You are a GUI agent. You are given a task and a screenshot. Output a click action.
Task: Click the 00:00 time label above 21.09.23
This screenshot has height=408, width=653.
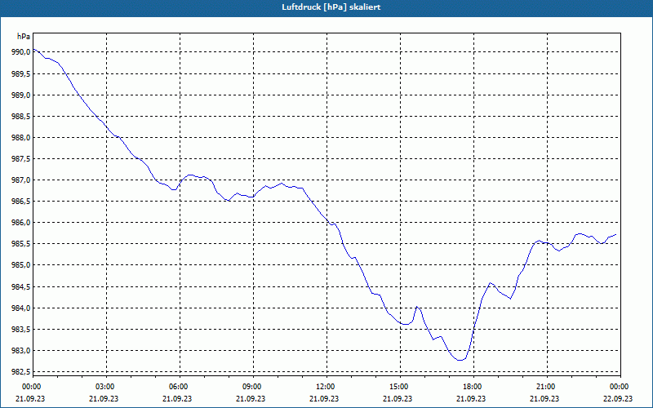click(30, 387)
